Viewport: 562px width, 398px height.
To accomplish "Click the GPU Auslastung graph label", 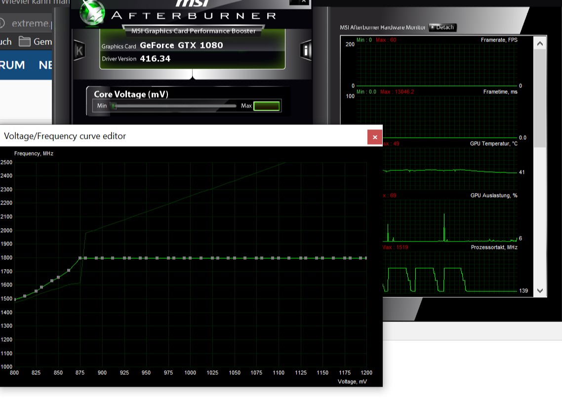I will coord(494,195).
